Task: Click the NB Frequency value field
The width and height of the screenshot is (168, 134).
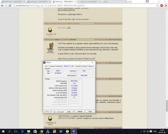Action: point(84,75)
